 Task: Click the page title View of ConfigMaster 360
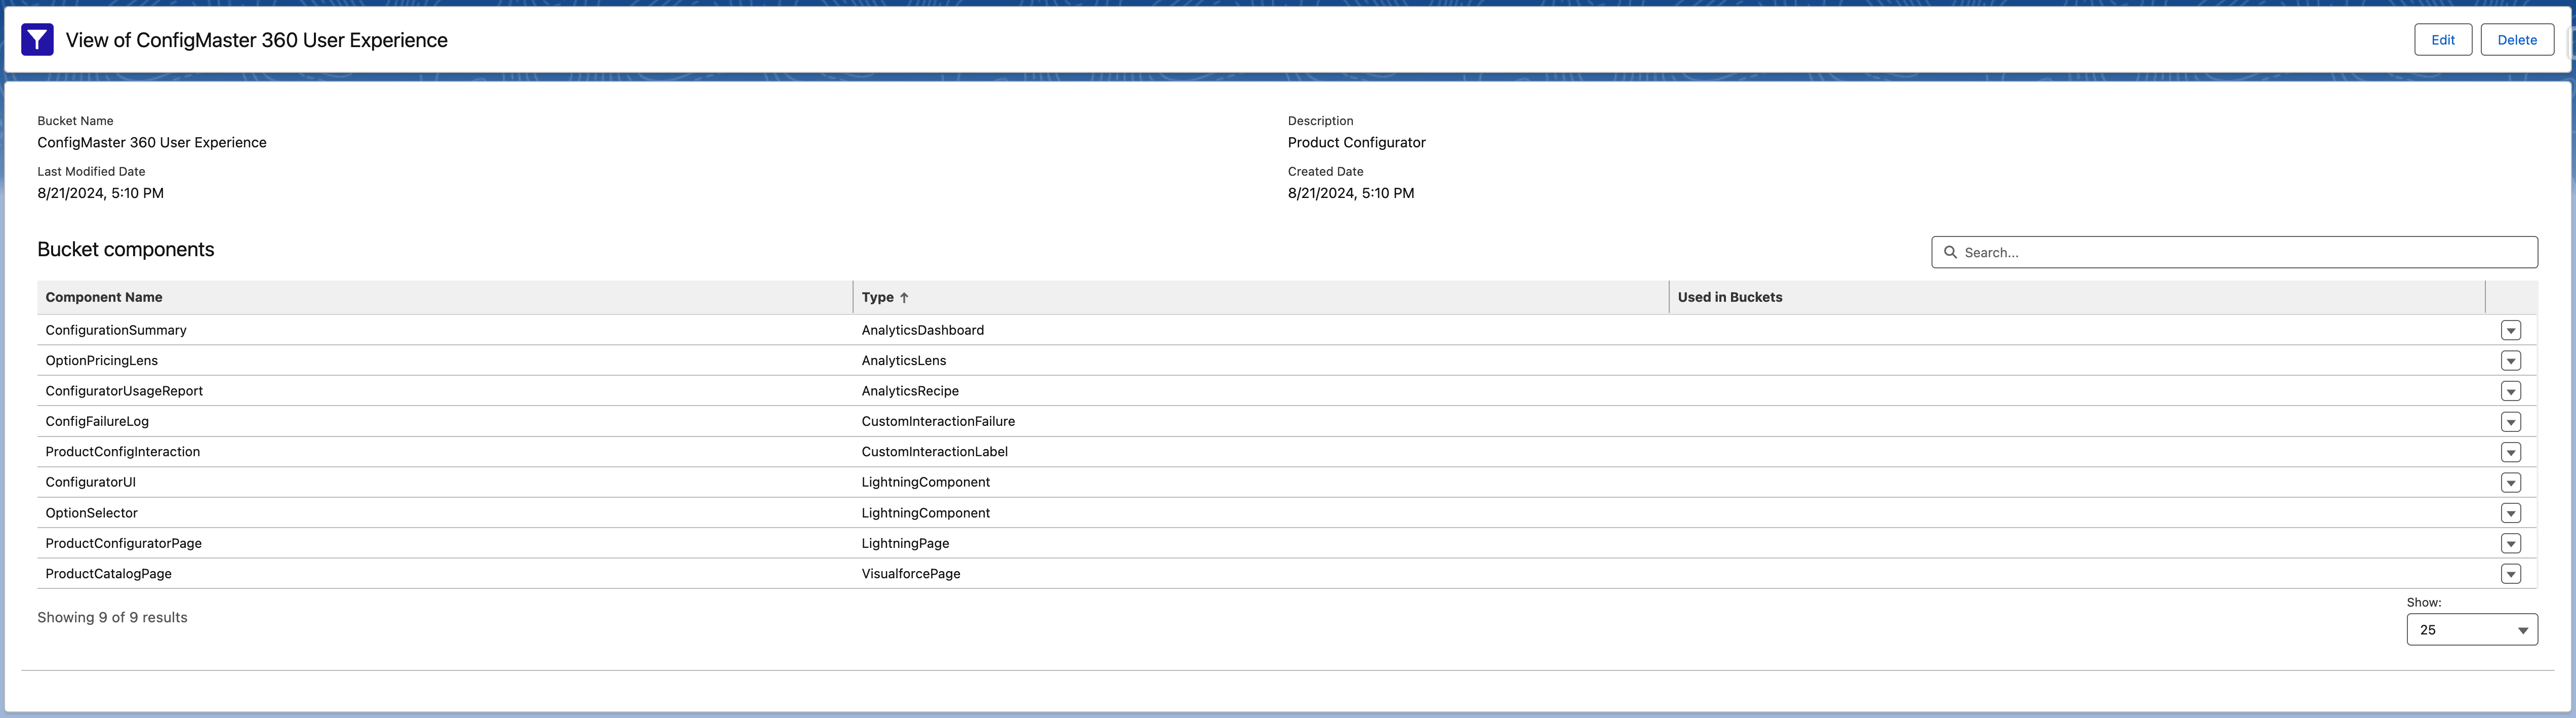[257, 40]
